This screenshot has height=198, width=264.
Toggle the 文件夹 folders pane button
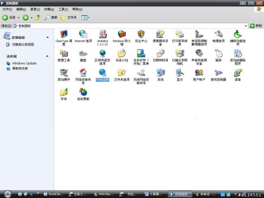point(68,17)
